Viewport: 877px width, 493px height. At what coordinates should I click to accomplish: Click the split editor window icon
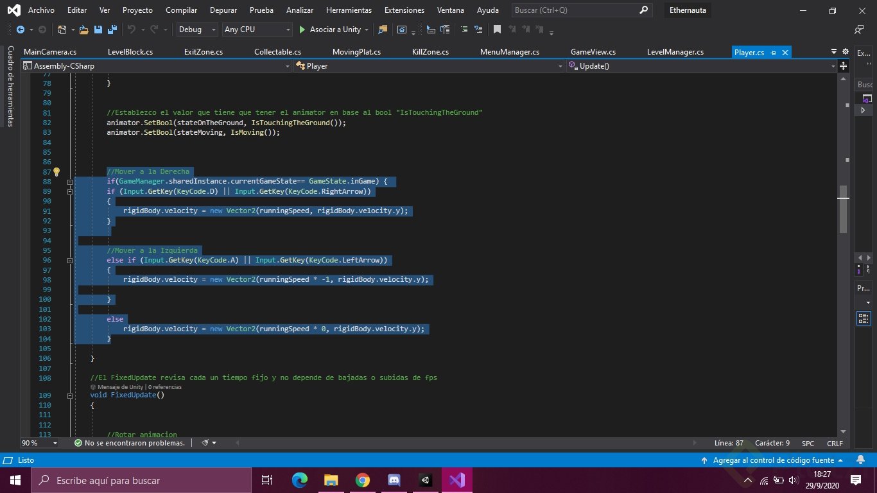point(844,66)
